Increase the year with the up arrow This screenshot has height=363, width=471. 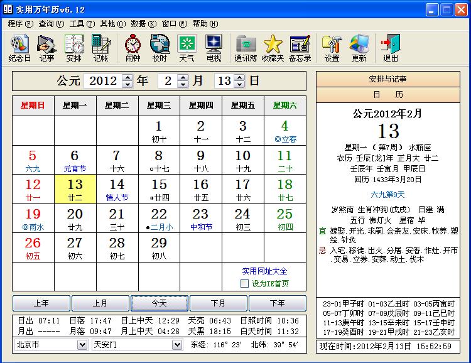(x=127, y=77)
